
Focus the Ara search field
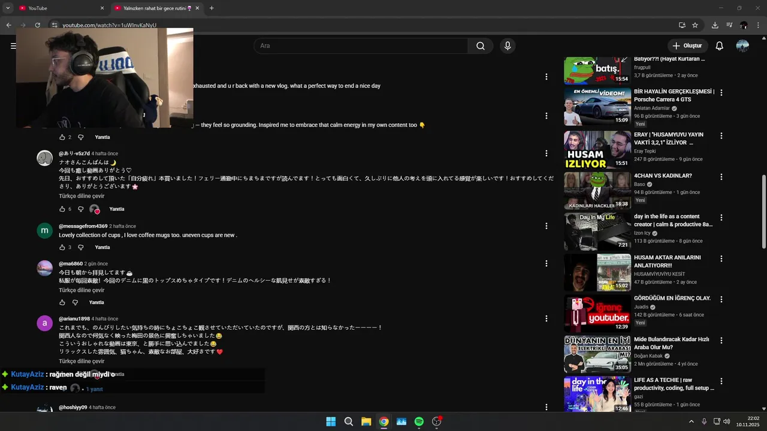pyautogui.click(x=361, y=46)
